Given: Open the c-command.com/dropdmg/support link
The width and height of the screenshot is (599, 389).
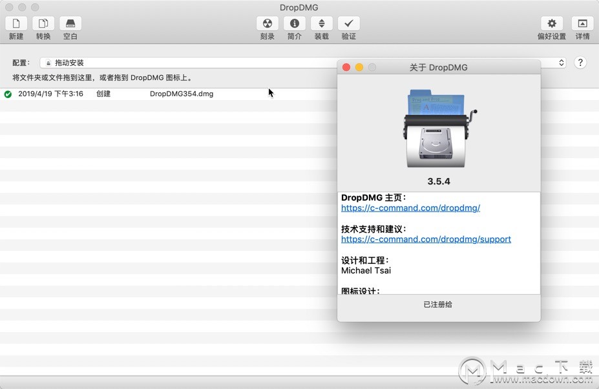Looking at the screenshot, I should pos(426,239).
